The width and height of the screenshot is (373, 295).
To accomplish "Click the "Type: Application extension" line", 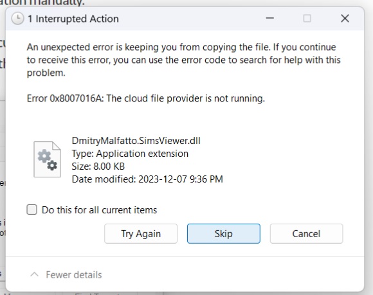I will [x=130, y=154].
